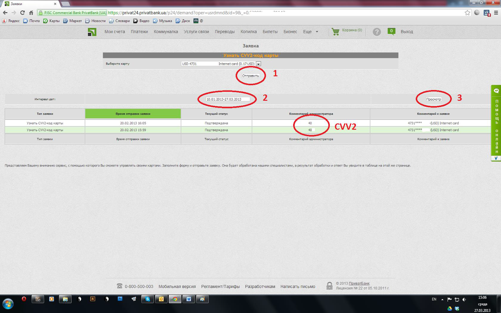Image resolution: width=501 pixels, height=313 pixels.
Task: Open the Музыка bookmark
Action: (163, 21)
